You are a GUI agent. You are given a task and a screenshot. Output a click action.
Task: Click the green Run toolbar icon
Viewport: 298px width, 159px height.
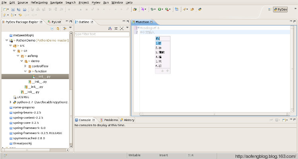click(159, 9)
